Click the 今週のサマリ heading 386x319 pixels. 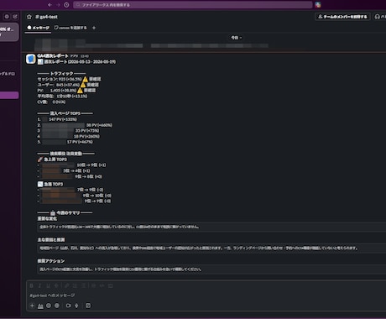[x=65, y=213]
